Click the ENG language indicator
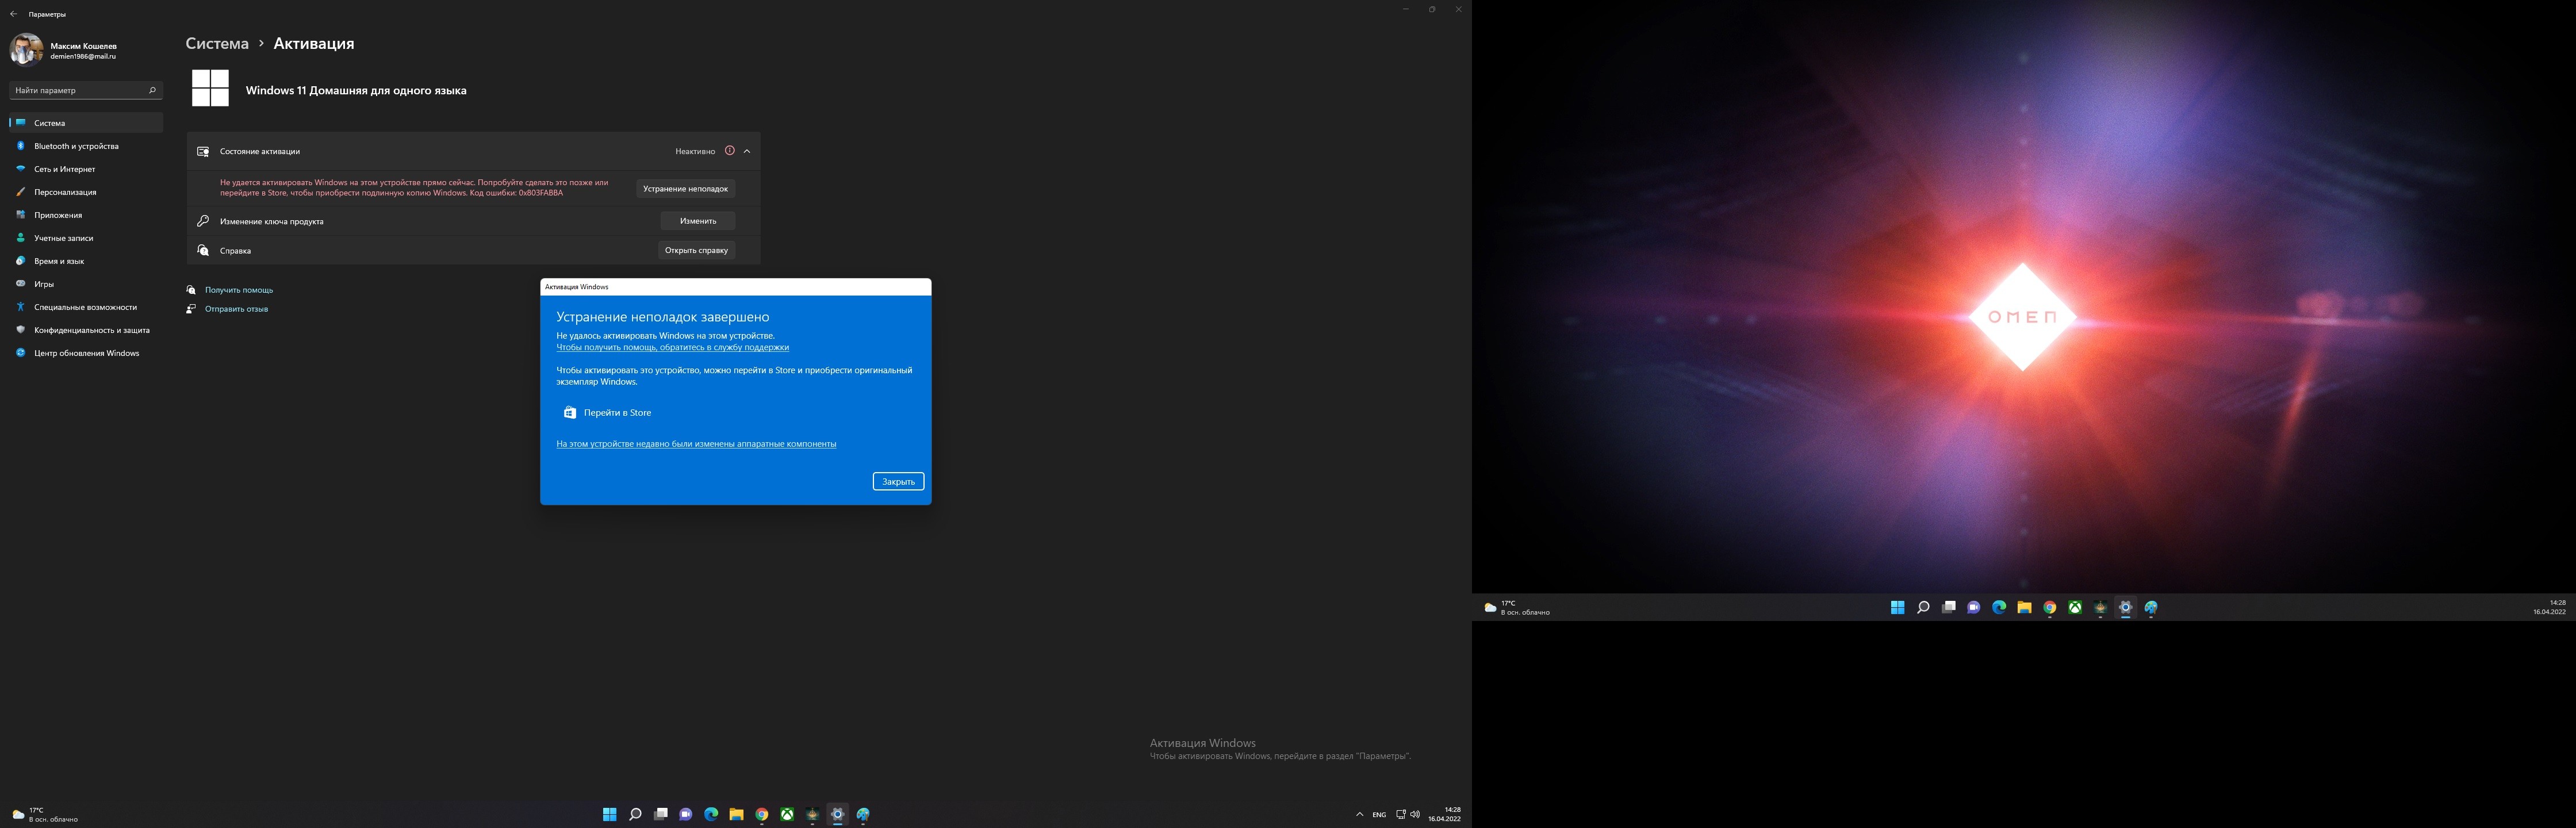The height and width of the screenshot is (828, 2576). (1379, 814)
